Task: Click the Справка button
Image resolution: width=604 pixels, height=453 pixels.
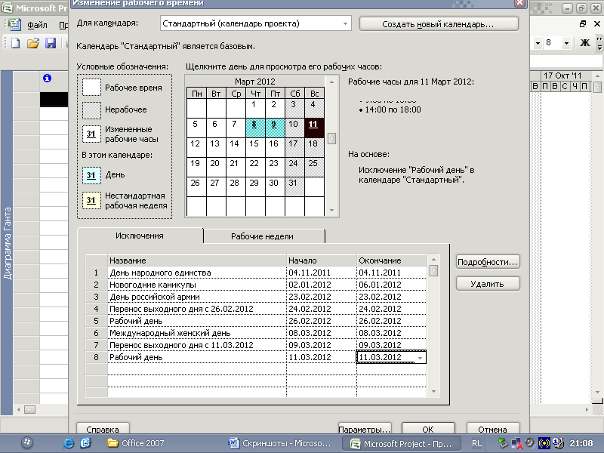Action: click(103, 429)
